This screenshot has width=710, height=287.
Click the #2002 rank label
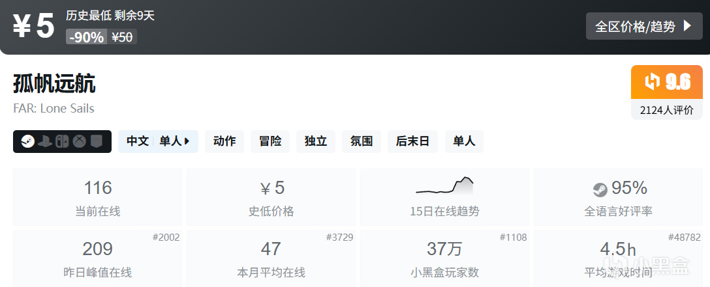(166, 238)
